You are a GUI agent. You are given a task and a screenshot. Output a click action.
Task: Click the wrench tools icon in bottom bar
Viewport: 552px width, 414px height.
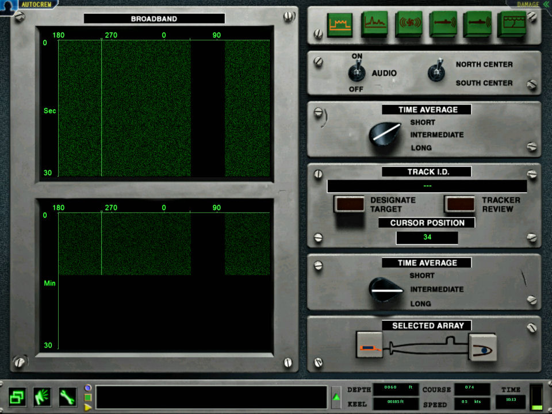coord(68,396)
